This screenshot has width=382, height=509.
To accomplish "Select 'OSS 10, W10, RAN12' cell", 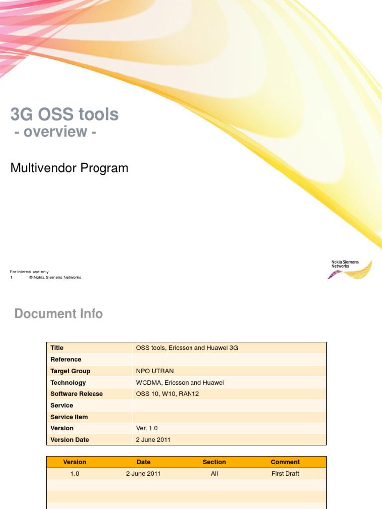I will [168, 394].
